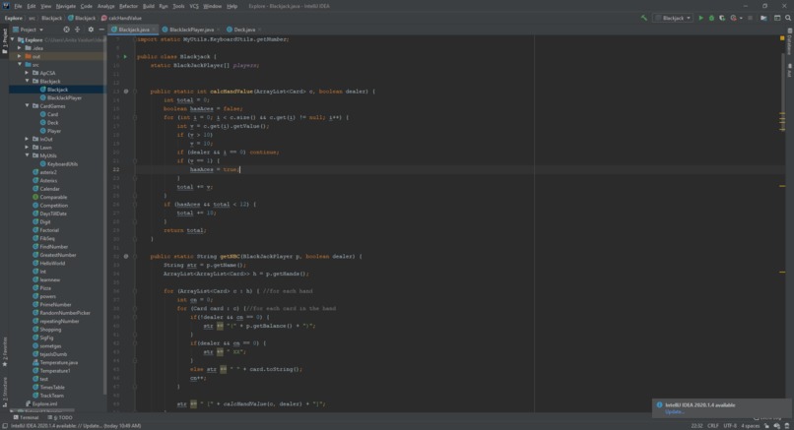Run Blackjack with Coverage icon

tap(722, 18)
